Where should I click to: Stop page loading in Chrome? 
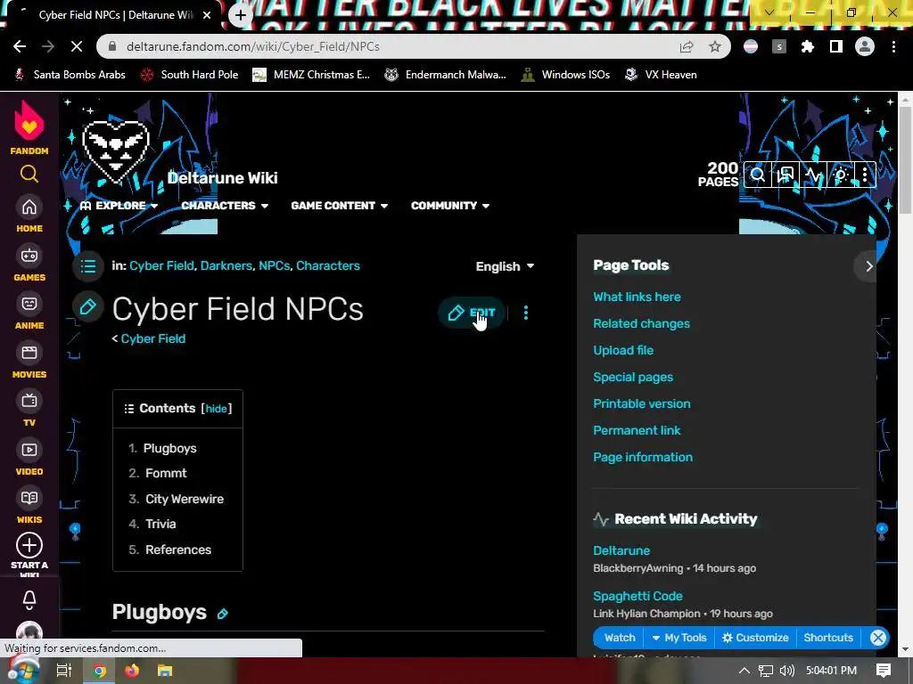point(77,46)
